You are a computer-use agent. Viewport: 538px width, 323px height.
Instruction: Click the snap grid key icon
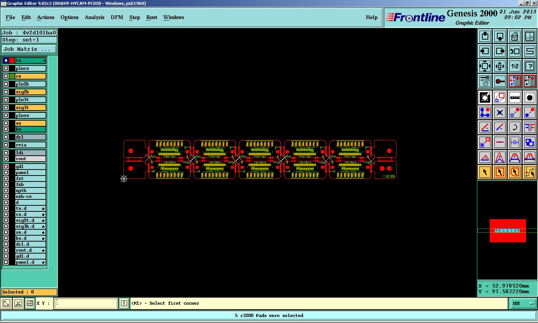(x=500, y=81)
